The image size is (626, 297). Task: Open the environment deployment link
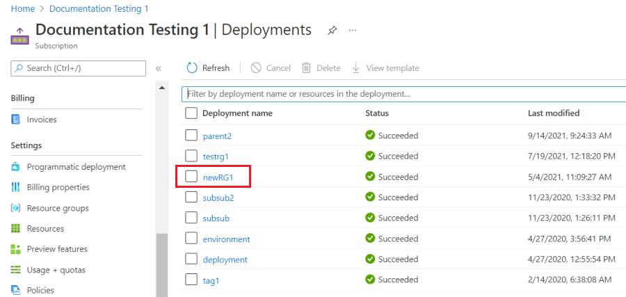[x=226, y=239]
